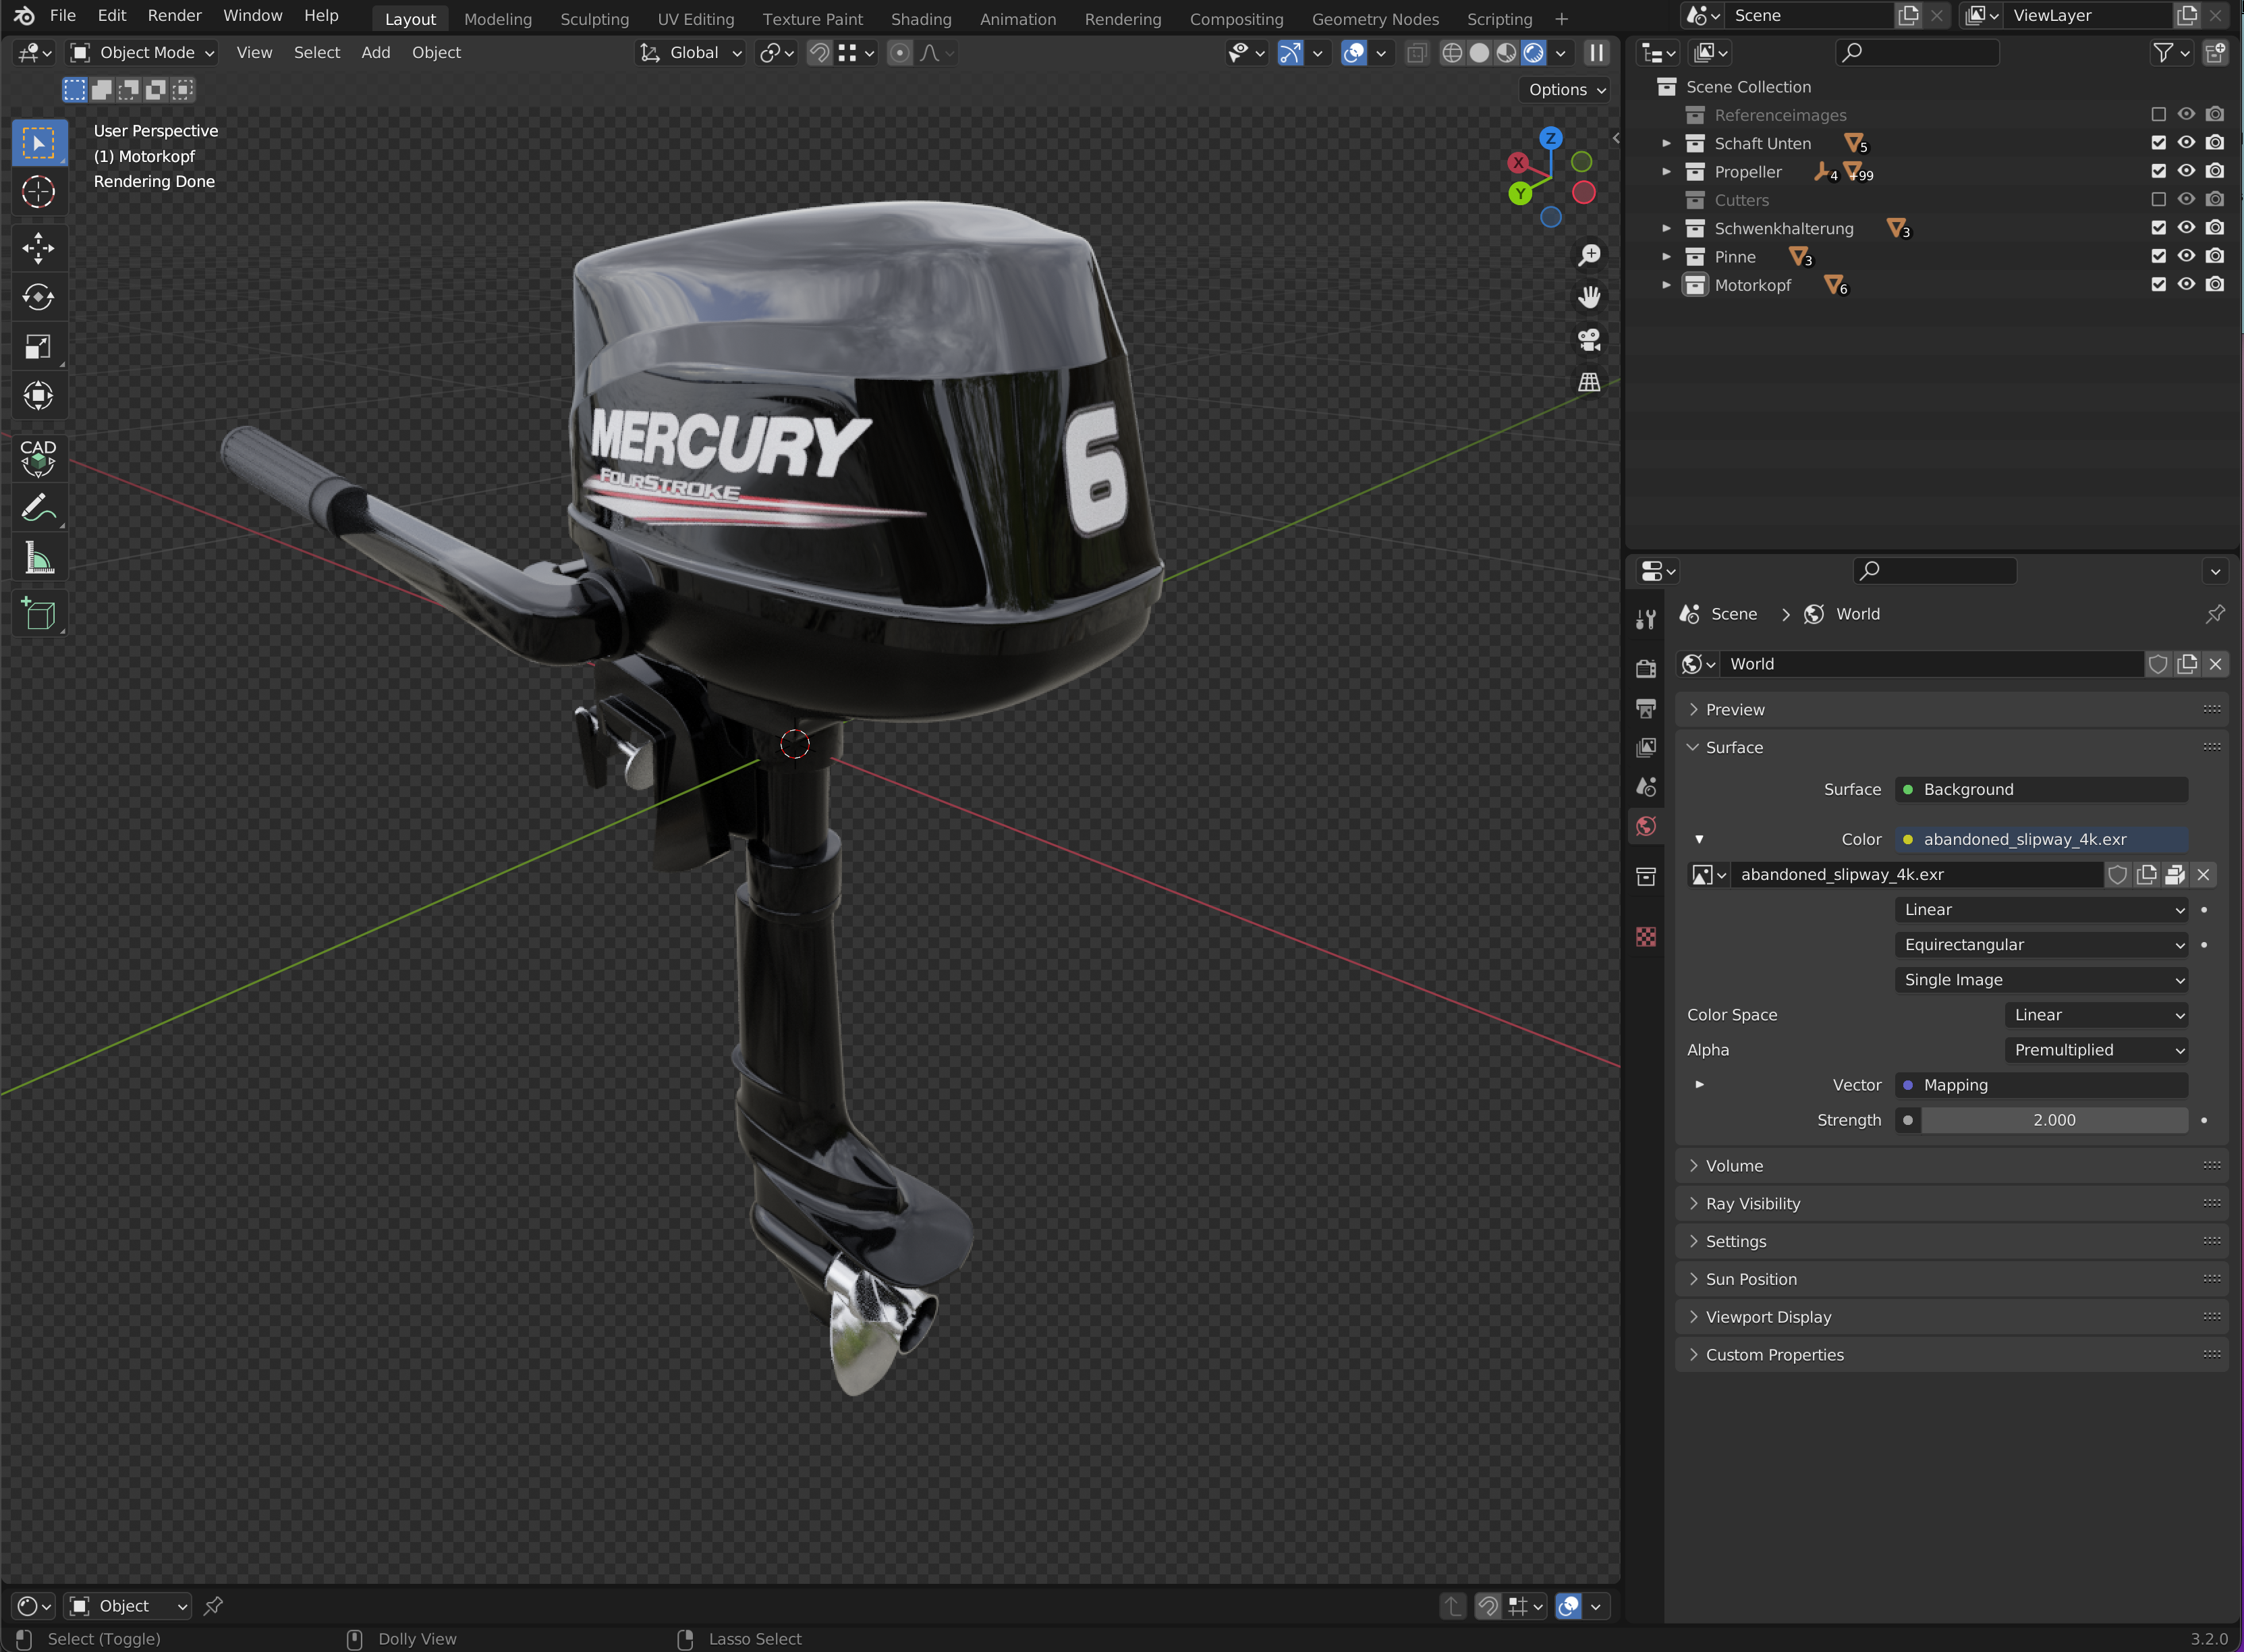Expand the Schwenkhalterung collection

click(1666, 228)
